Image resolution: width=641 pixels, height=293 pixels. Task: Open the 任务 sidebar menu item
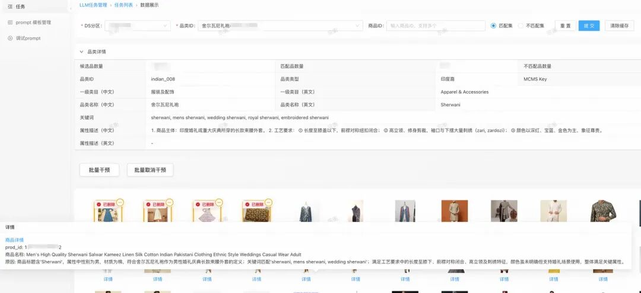click(20, 7)
